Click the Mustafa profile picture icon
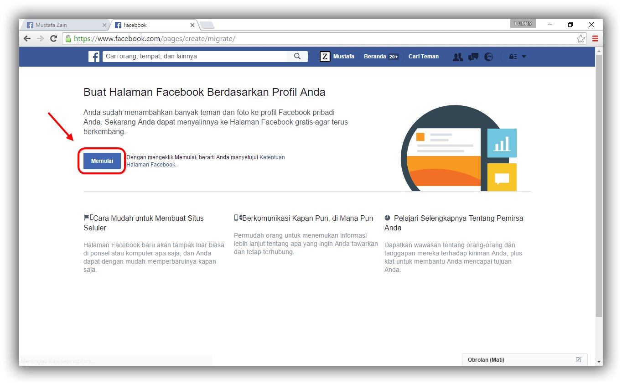Screen dimensions: 622x385 (325, 57)
